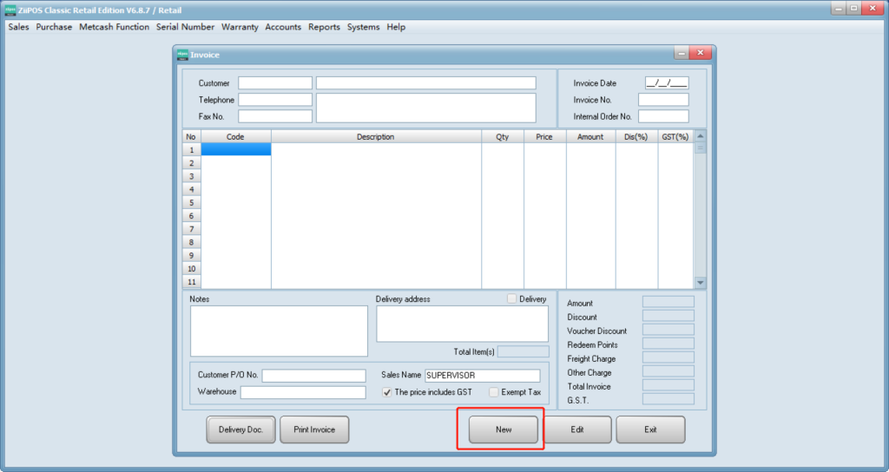Click the Code cell in row 1
The width and height of the screenshot is (889, 472).
tap(236, 149)
